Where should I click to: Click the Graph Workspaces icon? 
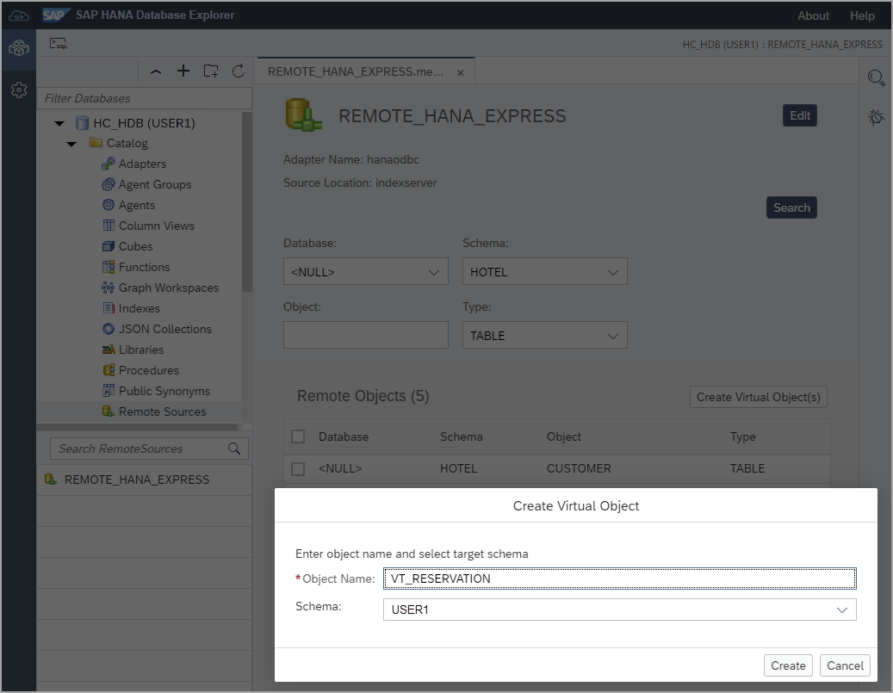109,288
